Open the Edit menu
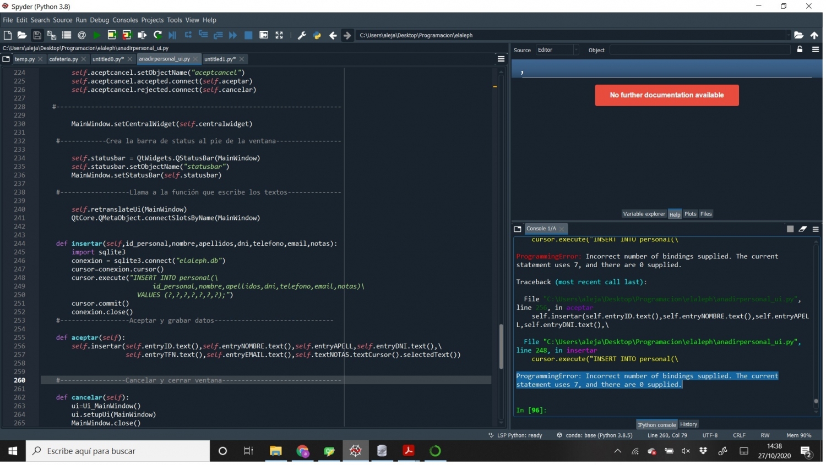826x465 pixels. point(21,20)
